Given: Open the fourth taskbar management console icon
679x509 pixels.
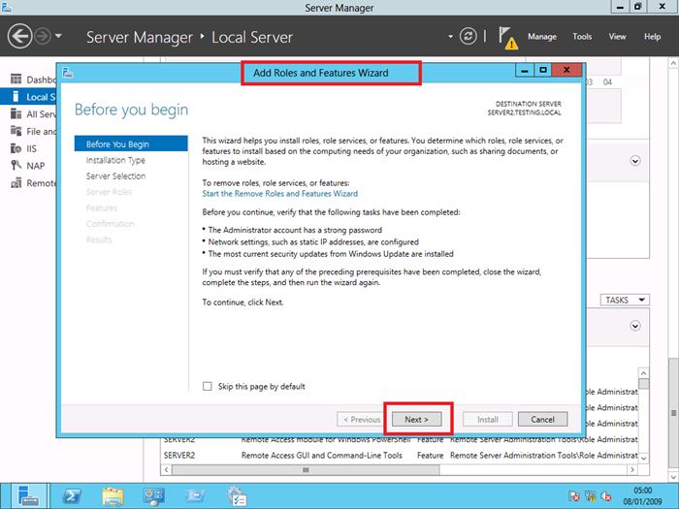Looking at the screenshot, I should tap(153, 496).
